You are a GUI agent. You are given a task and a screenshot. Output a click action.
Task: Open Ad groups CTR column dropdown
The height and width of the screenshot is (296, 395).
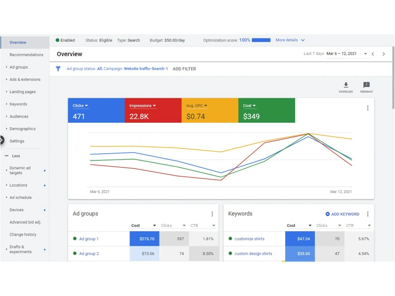pyautogui.click(x=214, y=225)
